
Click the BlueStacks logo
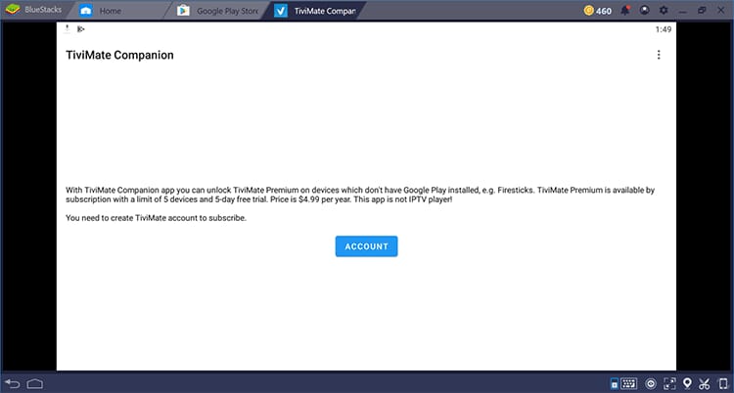[x=14, y=11]
